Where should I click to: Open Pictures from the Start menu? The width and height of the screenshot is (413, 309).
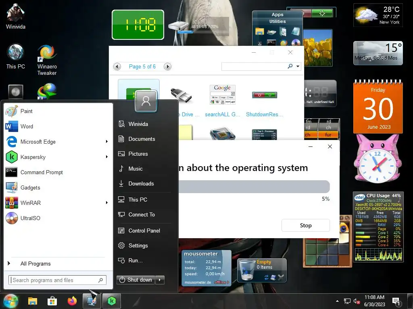[x=138, y=154]
